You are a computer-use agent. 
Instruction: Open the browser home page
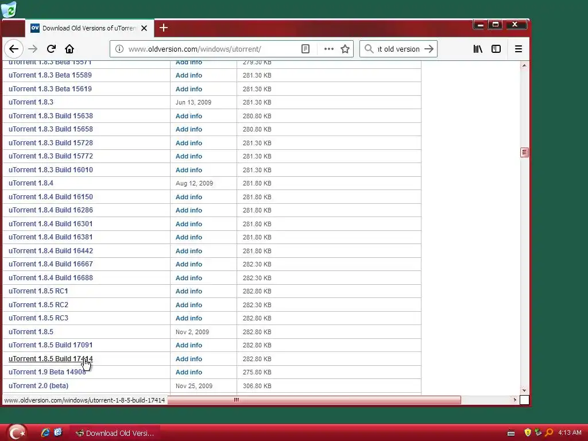click(x=69, y=49)
